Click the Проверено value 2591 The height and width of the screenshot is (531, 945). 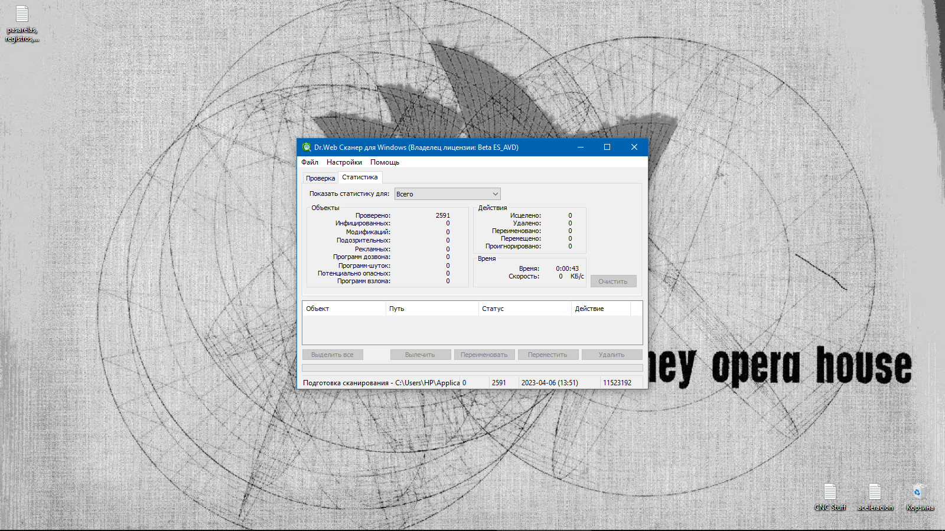(442, 215)
